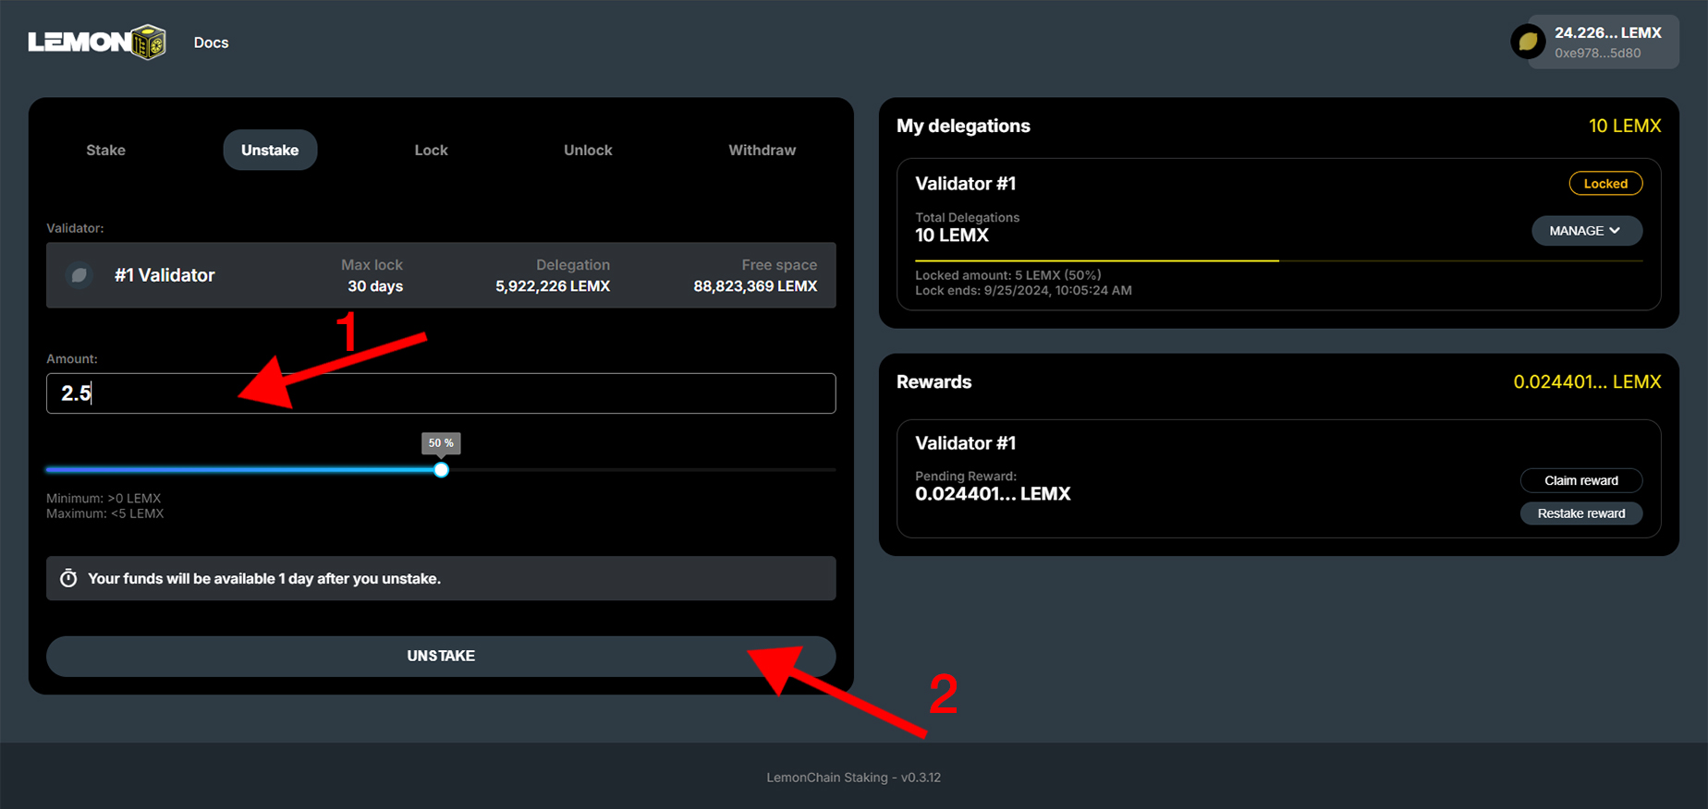Expand the MANAGE dropdown for Validator #1
Screen dimensions: 1708x809
click(1586, 231)
